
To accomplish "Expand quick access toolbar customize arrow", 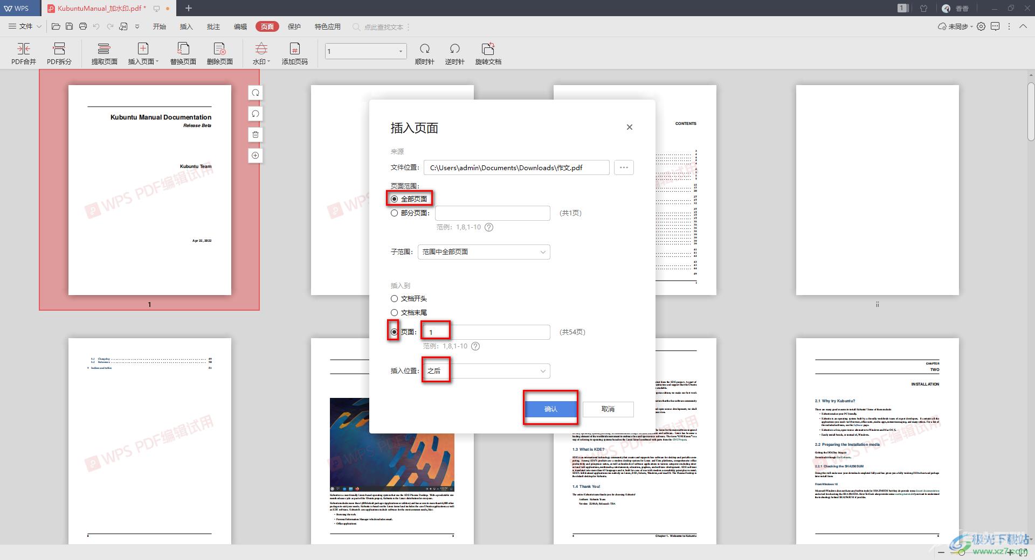I will tap(137, 26).
